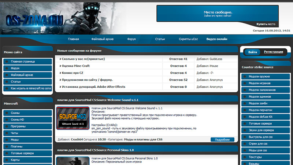Image resolution: width=293 pixels, height=165 pixels.
Task: Open the Видео онлайн navigation tab
Action: pos(217,39)
